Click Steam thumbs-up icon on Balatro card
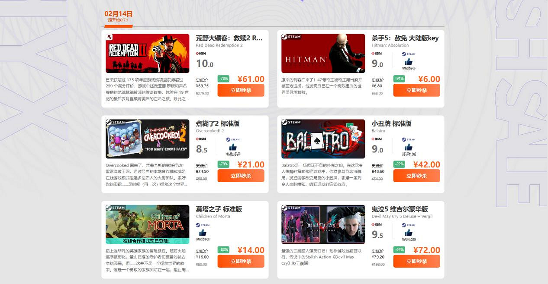Viewport: 548px width, 284px height. 409,147
